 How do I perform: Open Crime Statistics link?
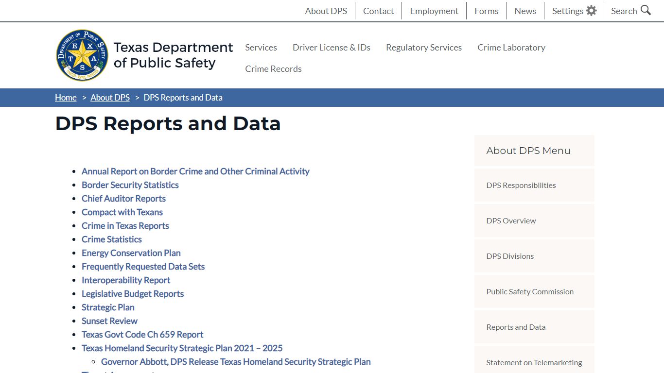(112, 239)
